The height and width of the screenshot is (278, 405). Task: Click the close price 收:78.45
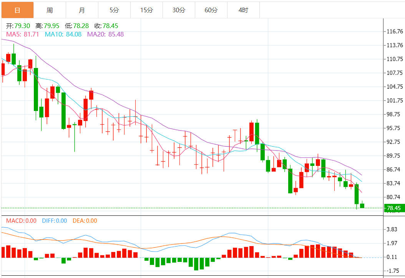[x=106, y=26]
